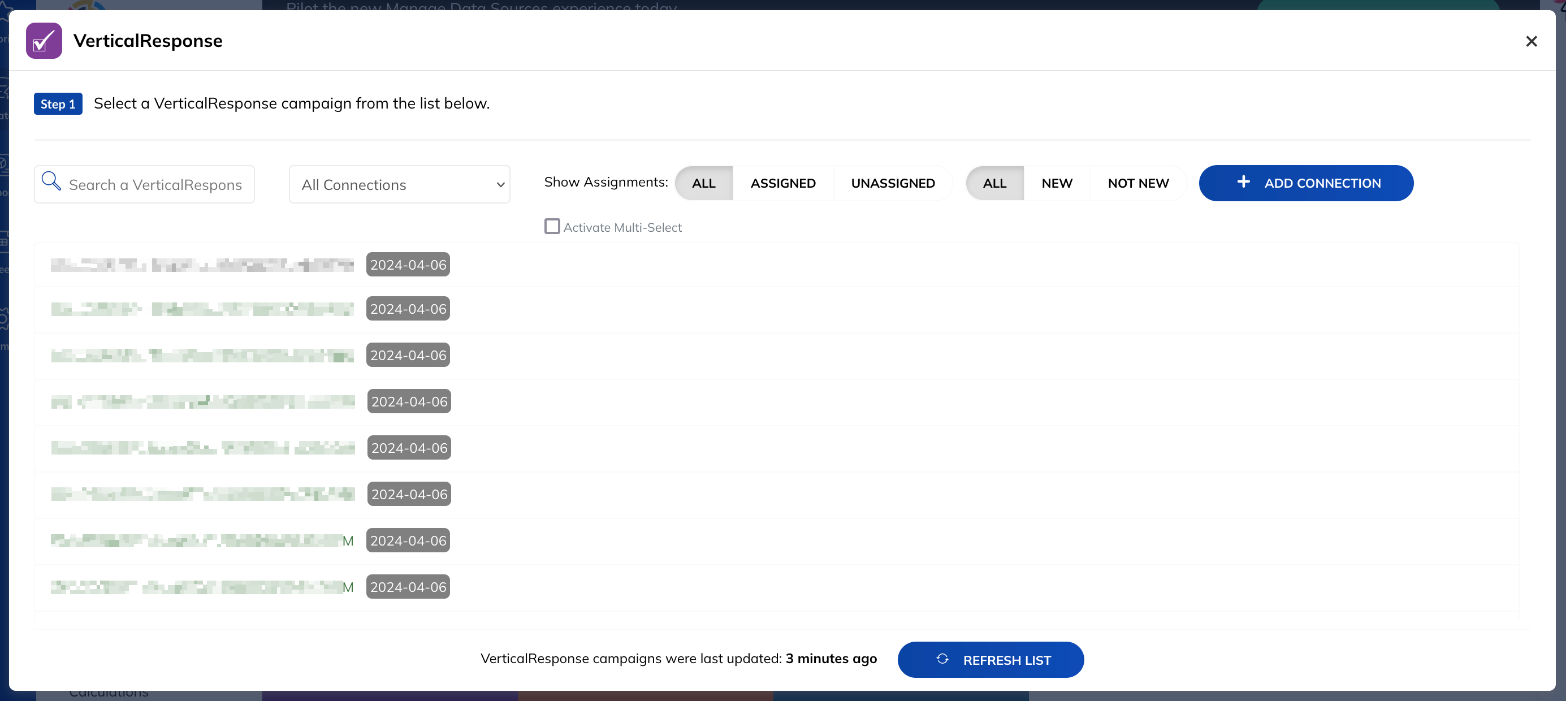Select the seventh campaign ending in M
This screenshot has height=701, width=1566.
776,540
